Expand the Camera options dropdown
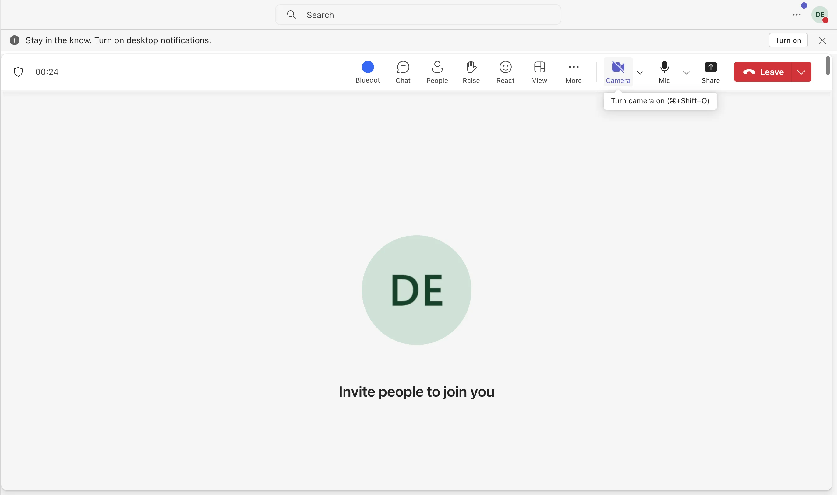 [x=641, y=71]
